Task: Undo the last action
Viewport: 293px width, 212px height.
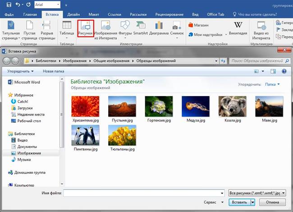Action: coord(18,5)
